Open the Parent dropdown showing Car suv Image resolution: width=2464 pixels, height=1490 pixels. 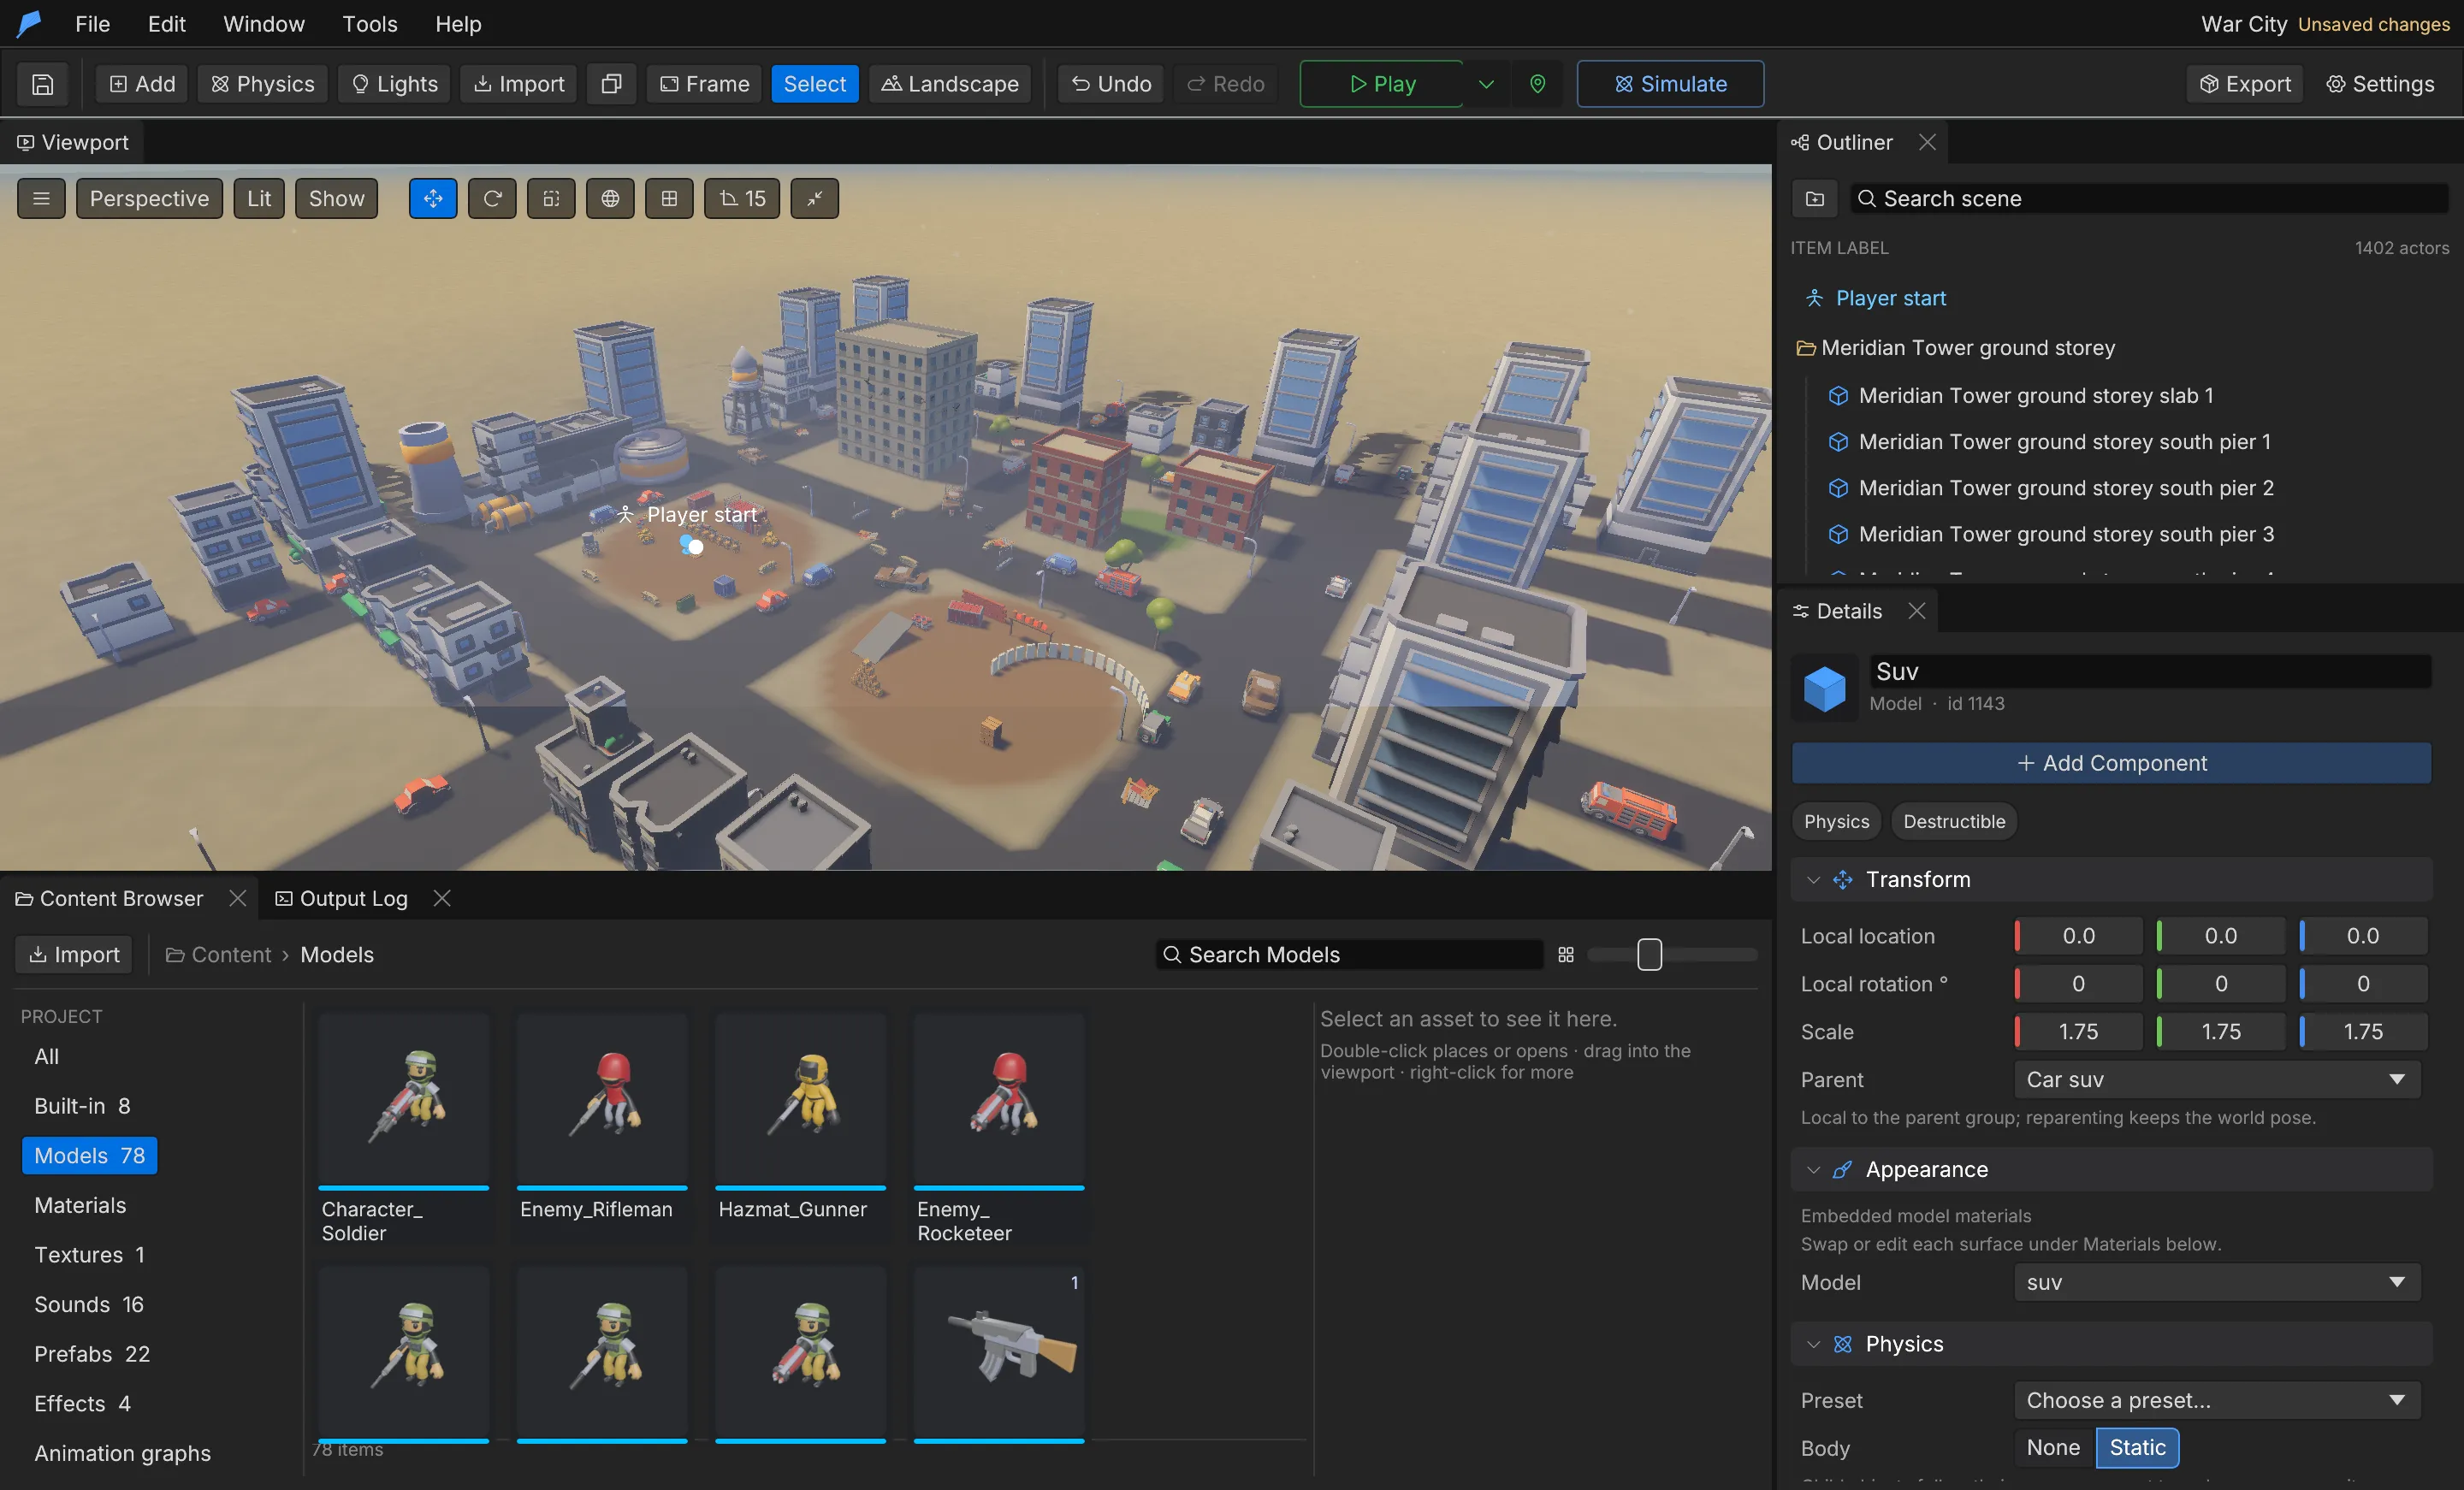(x=2217, y=1079)
